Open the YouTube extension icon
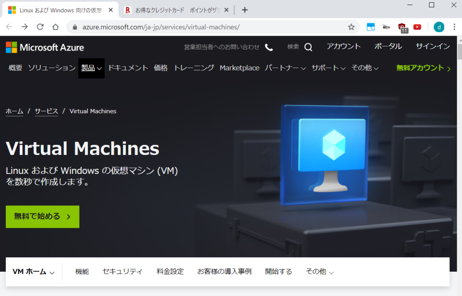 (417, 27)
